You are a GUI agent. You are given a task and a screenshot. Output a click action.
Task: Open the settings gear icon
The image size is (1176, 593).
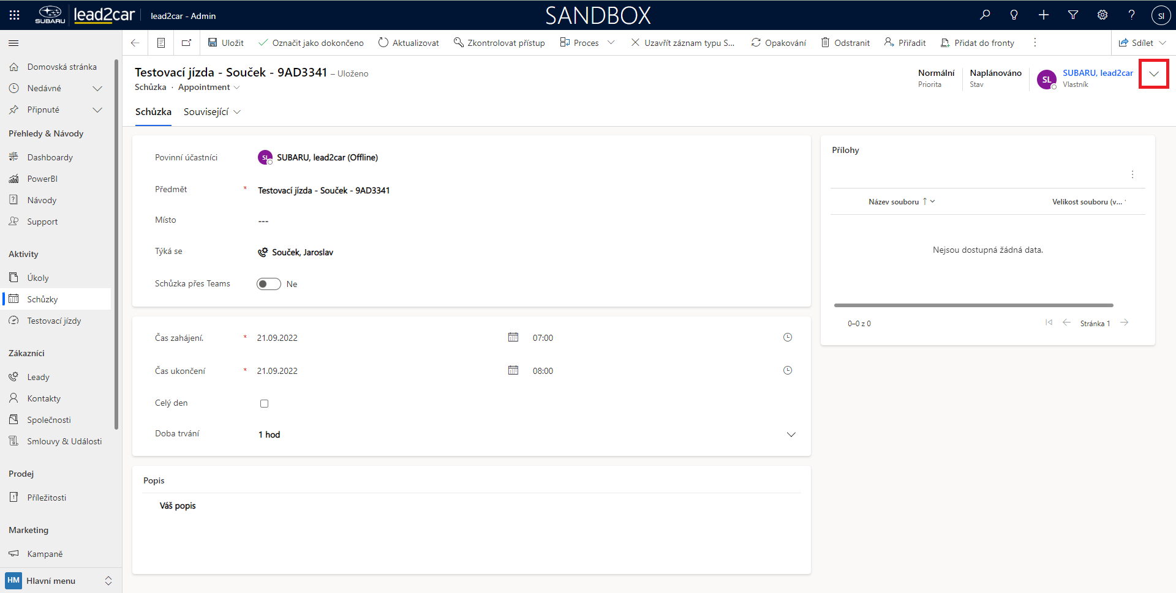(1102, 15)
